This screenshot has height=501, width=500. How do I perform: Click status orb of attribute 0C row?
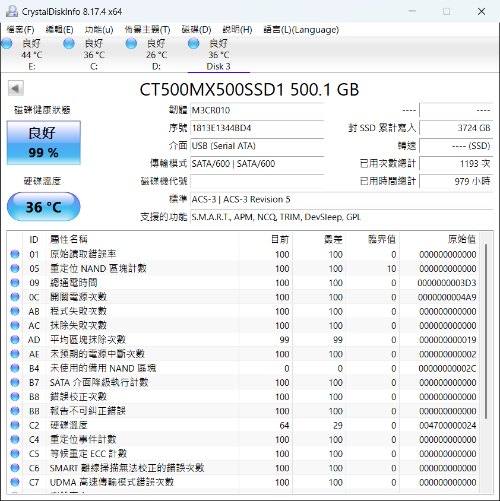point(15,297)
